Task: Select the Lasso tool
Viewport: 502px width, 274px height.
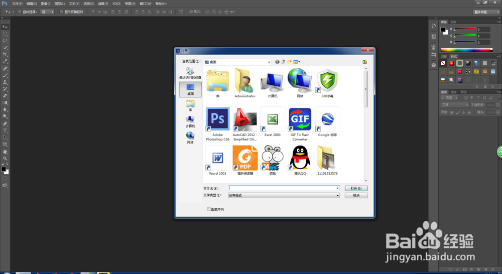Action: pyautogui.click(x=5, y=41)
